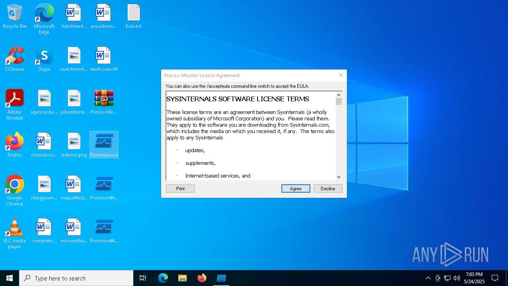Screen dimensions: 508x286
Task: Select the missiontho... Word document icon
Action: [74, 231]
